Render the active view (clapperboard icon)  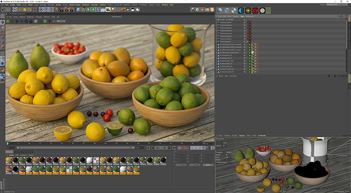pos(62,9)
